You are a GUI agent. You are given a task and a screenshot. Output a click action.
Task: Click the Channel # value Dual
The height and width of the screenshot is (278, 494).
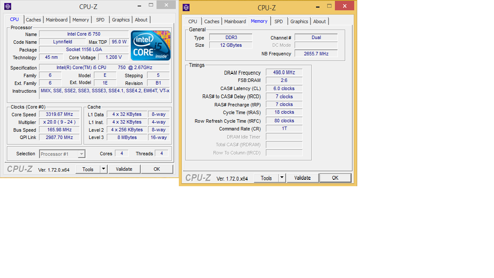pyautogui.click(x=316, y=37)
